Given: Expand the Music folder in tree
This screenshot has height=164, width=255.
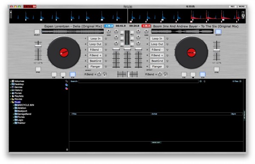Looking at the screenshot, I should click(x=11, y=102).
